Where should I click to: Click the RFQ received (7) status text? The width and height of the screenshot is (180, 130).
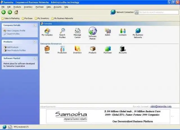21,127
